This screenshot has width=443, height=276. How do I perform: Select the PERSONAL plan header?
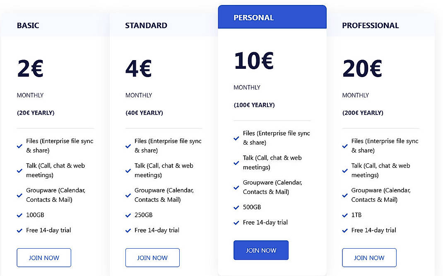[253, 17]
